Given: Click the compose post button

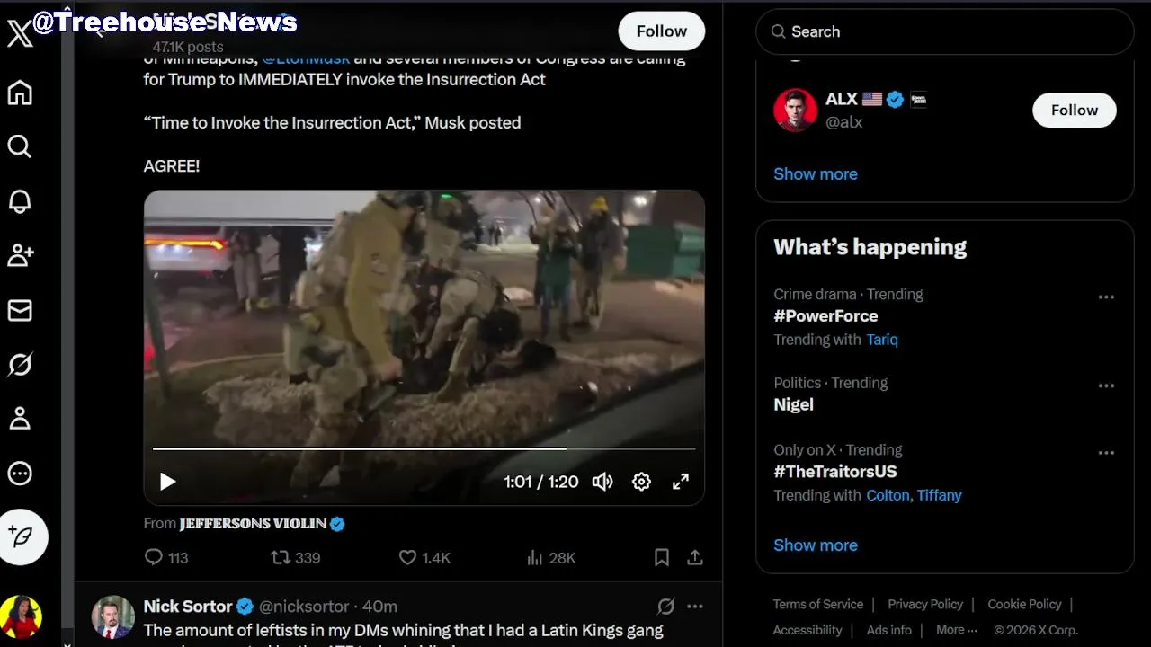Looking at the screenshot, I should (22, 536).
